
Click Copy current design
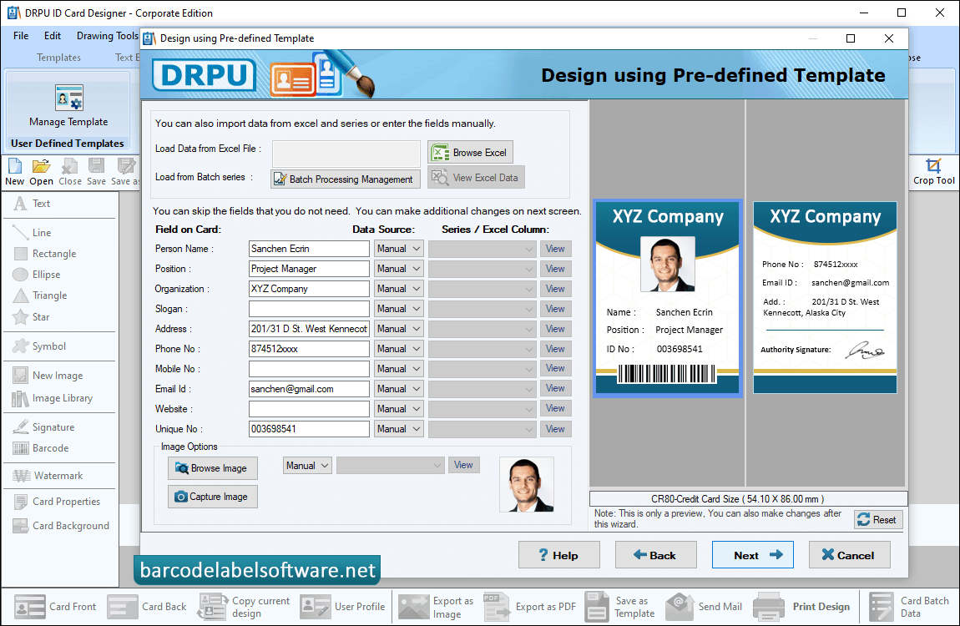(244, 607)
